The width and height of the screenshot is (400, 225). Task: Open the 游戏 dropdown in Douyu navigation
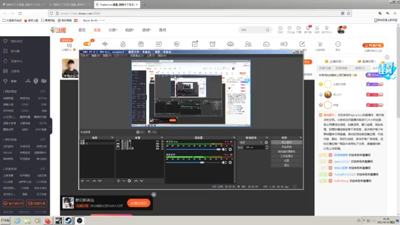coord(146,30)
